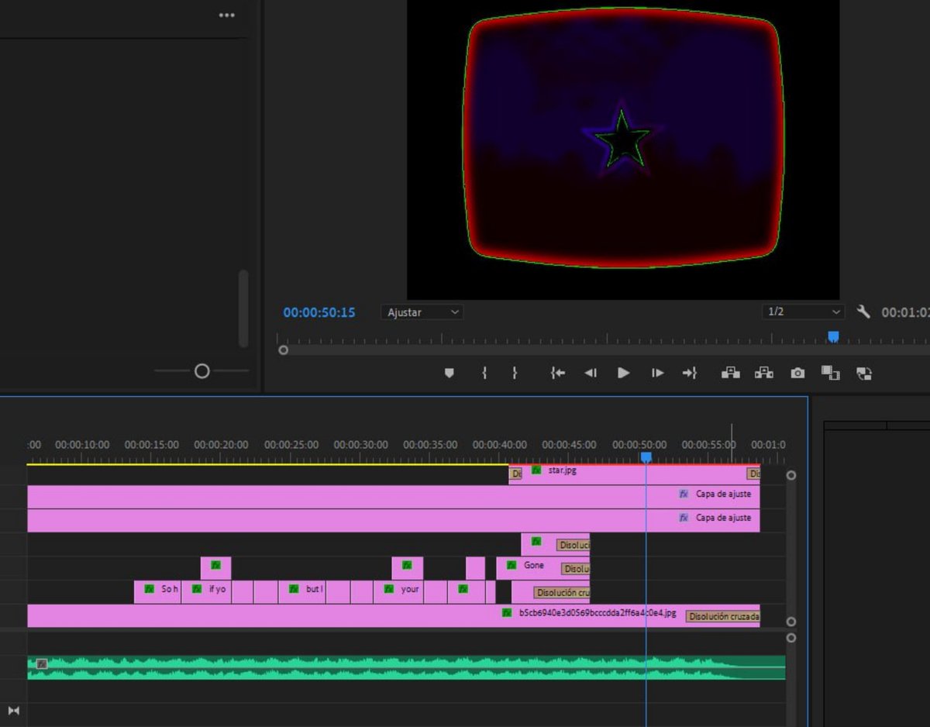Select Disolución cru transition on 'So h' track
This screenshot has height=727, width=930.
click(561, 593)
